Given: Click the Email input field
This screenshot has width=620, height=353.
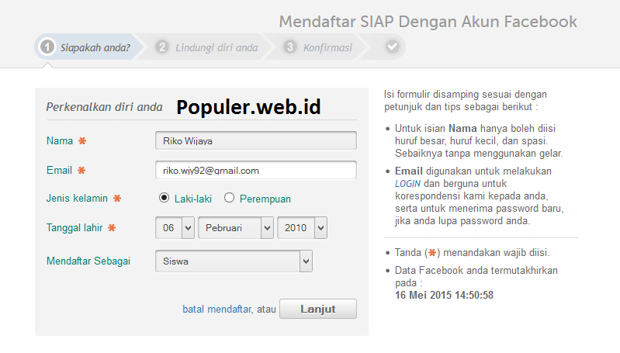Looking at the screenshot, I should pos(256,171).
